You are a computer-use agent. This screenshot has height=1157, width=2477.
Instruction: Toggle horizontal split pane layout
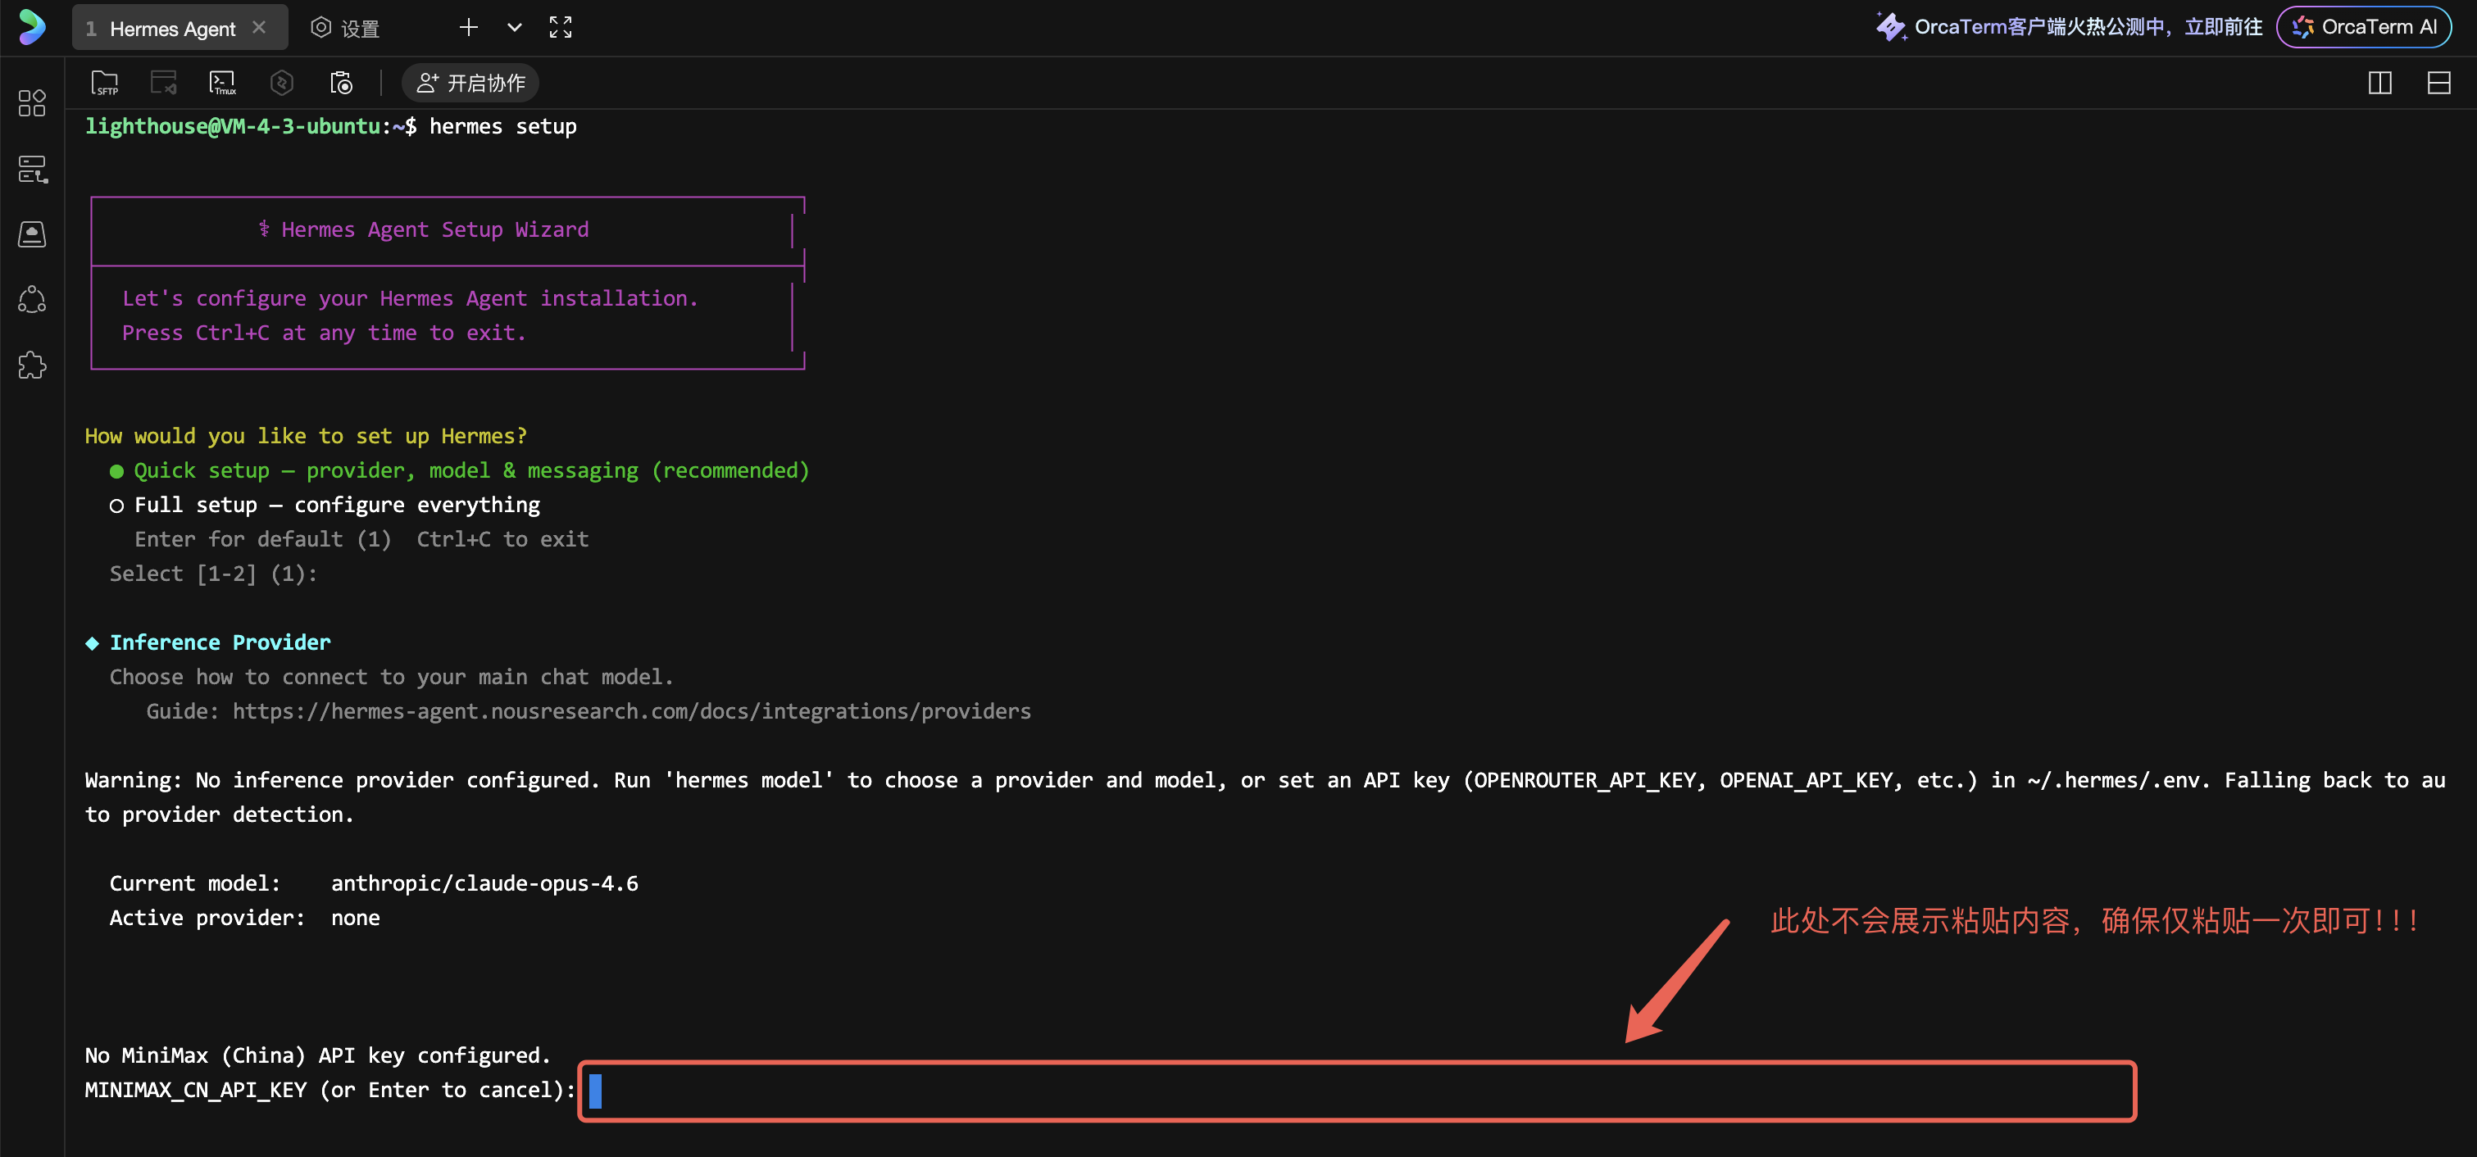[x=2438, y=83]
